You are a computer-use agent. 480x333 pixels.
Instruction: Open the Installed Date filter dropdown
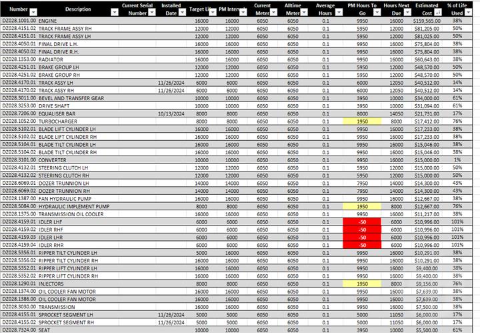(x=183, y=13)
